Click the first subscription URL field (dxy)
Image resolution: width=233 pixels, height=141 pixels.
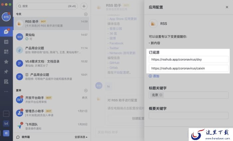click(x=189, y=59)
